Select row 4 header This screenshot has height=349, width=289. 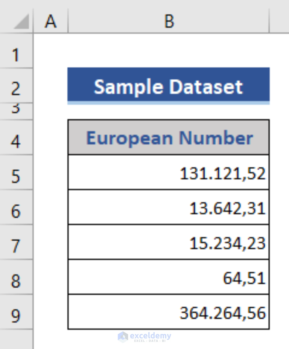pos(16,137)
